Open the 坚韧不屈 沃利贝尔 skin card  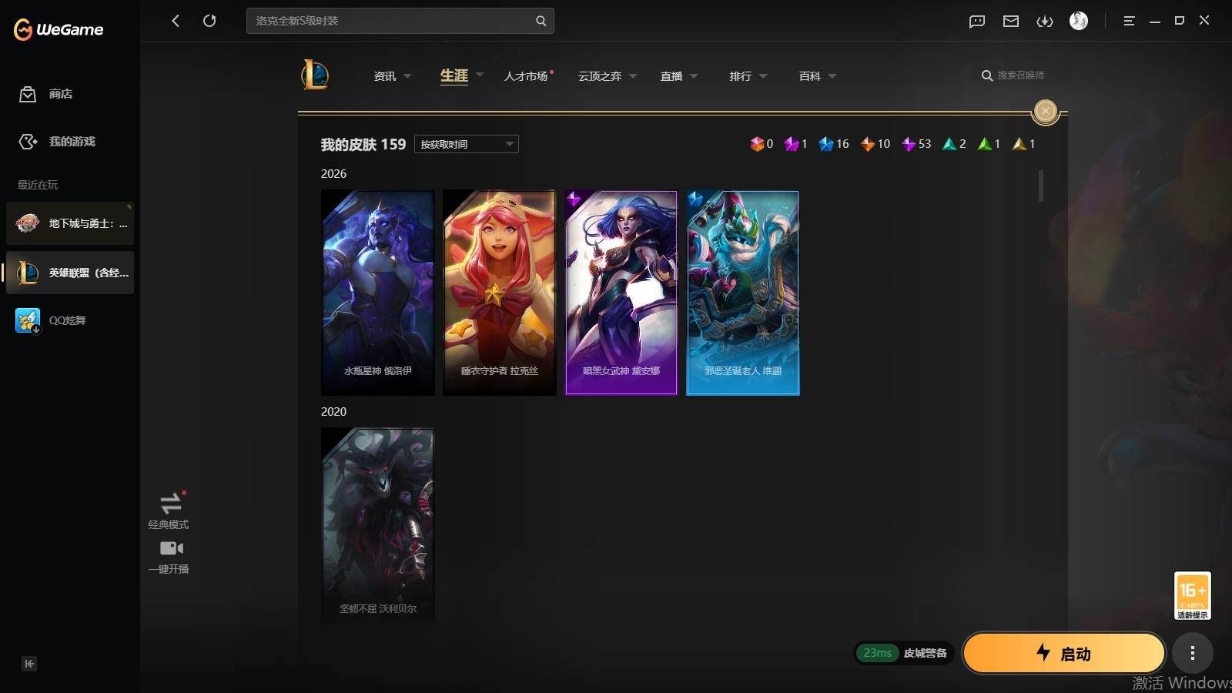(x=377, y=526)
